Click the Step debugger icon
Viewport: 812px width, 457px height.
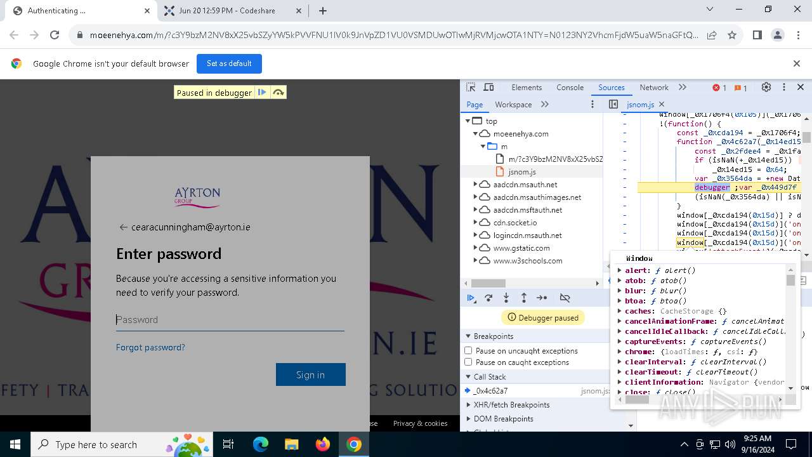coord(542,298)
